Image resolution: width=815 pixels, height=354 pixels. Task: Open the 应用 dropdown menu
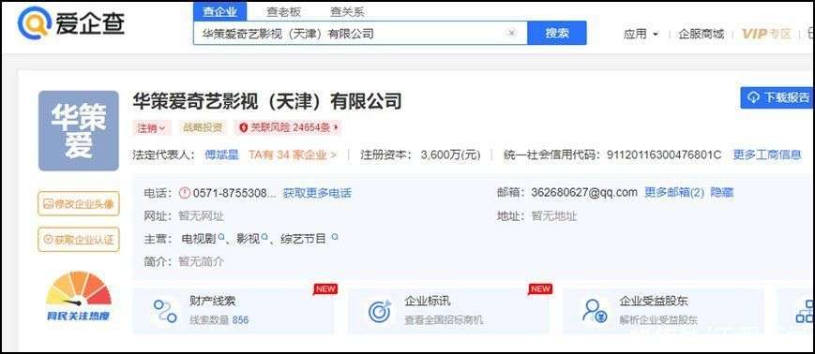641,34
